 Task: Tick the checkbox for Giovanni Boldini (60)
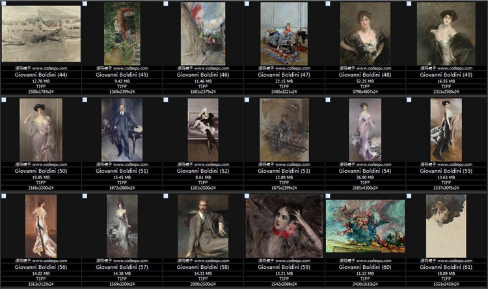(x=328, y=196)
